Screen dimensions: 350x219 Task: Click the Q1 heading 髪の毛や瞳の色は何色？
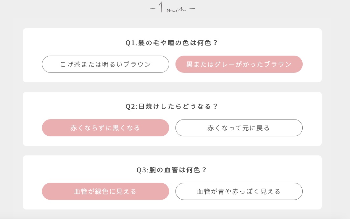[x=178, y=43]
